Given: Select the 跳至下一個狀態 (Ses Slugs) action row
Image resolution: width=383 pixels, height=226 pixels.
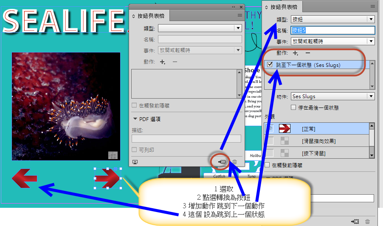Looking at the screenshot, I should coord(317,65).
